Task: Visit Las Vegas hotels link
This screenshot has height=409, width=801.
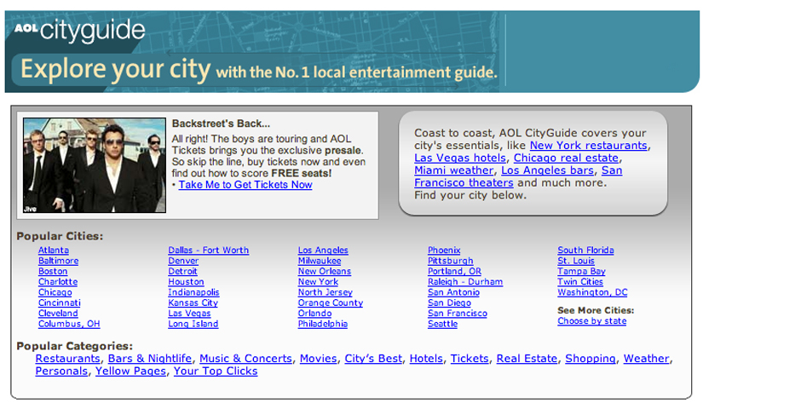Action: coord(460,158)
